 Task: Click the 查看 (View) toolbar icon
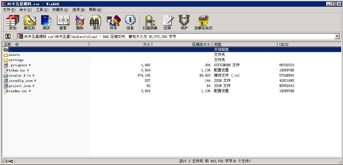63,20
